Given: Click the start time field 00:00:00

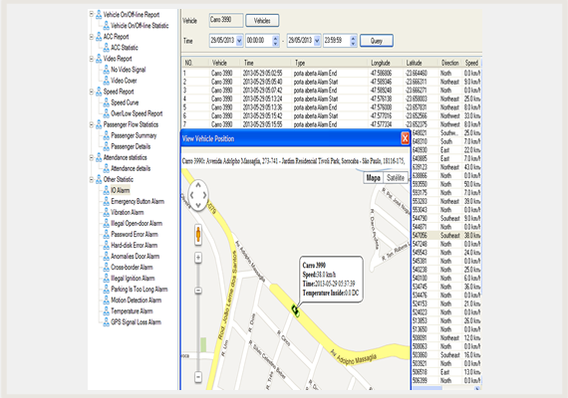Looking at the screenshot, I should [x=259, y=41].
